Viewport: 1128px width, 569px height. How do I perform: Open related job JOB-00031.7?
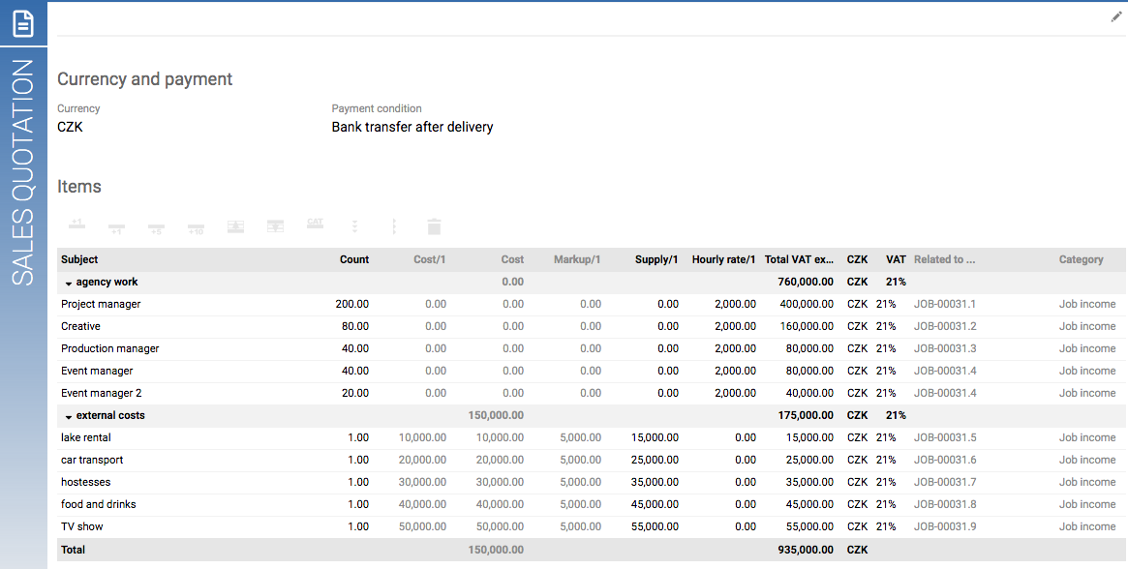(x=945, y=483)
